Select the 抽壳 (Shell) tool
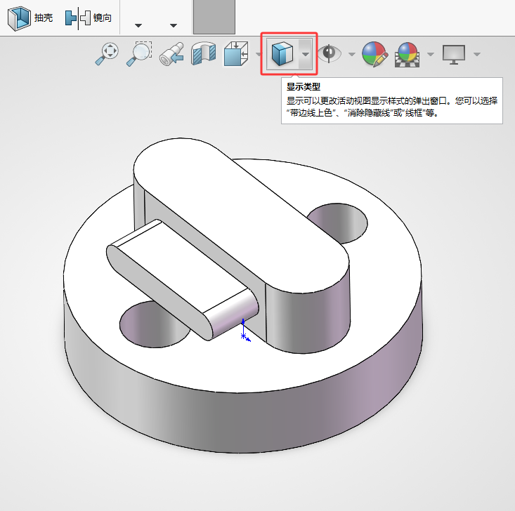The height and width of the screenshot is (511, 515). coord(30,18)
